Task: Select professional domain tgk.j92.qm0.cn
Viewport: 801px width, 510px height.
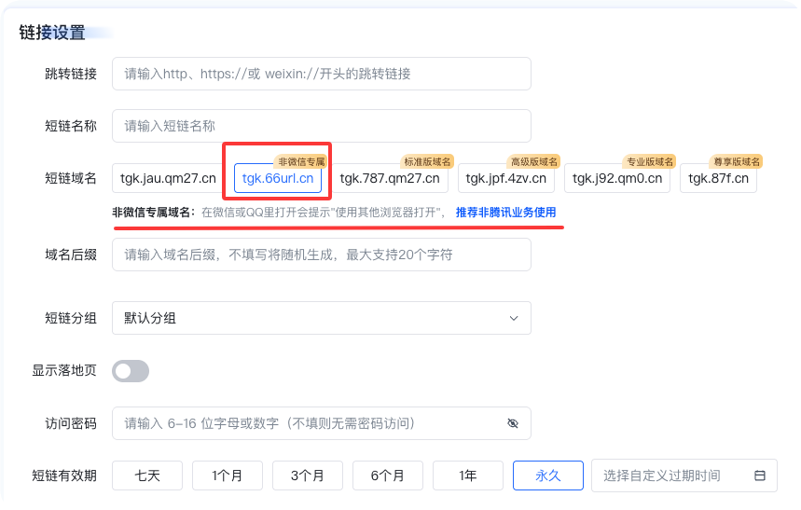Action: tap(617, 178)
